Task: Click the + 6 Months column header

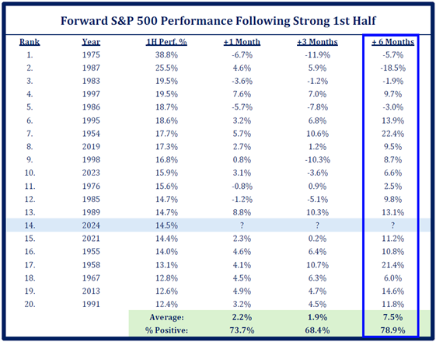Action: [x=393, y=42]
